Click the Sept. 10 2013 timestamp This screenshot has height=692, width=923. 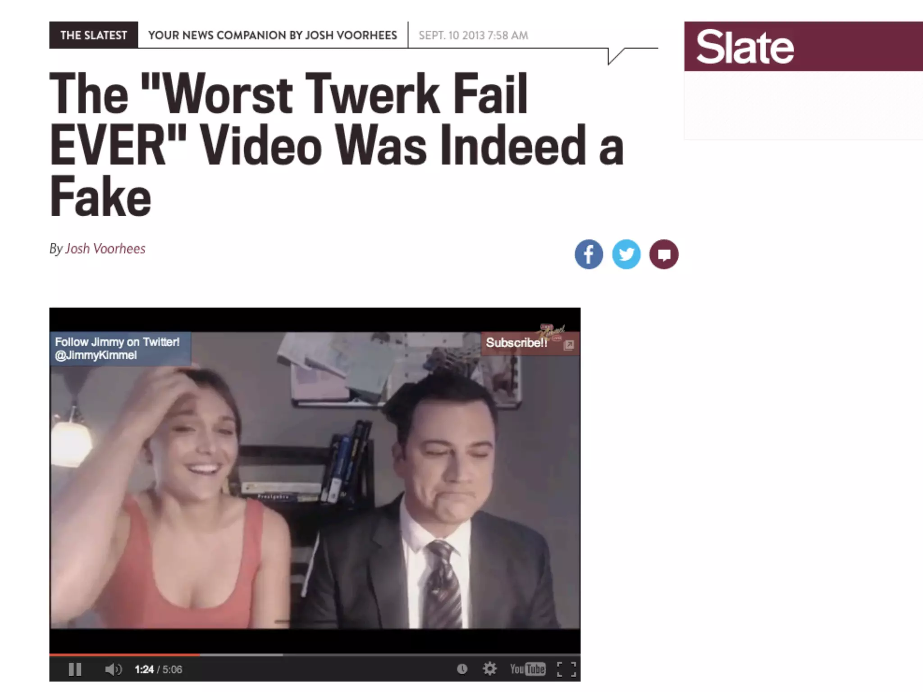click(x=473, y=35)
